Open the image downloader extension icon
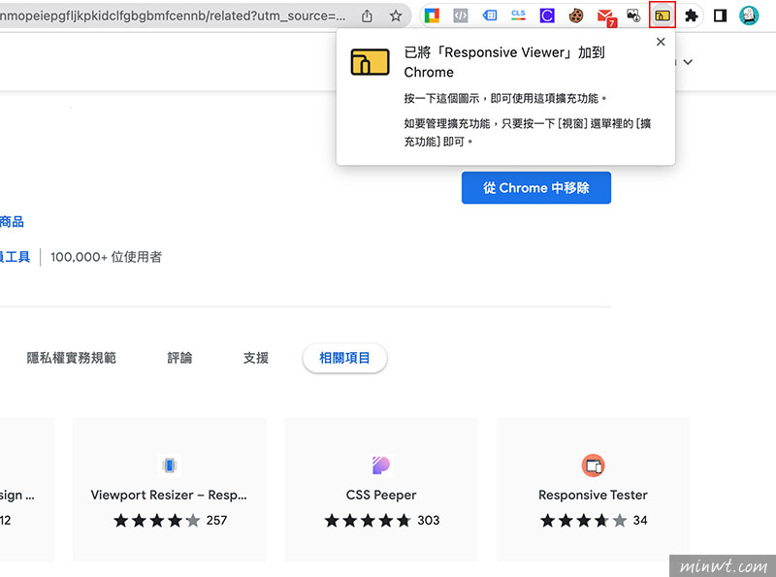 point(633,16)
